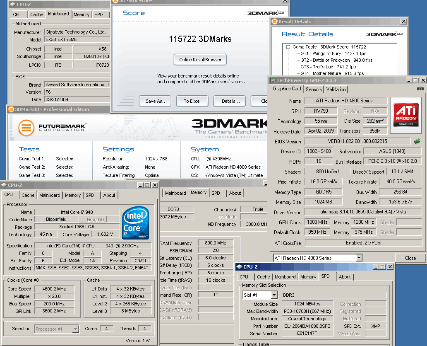
Task: Open the Slot #1 memory slot dropdown
Action: (274, 295)
